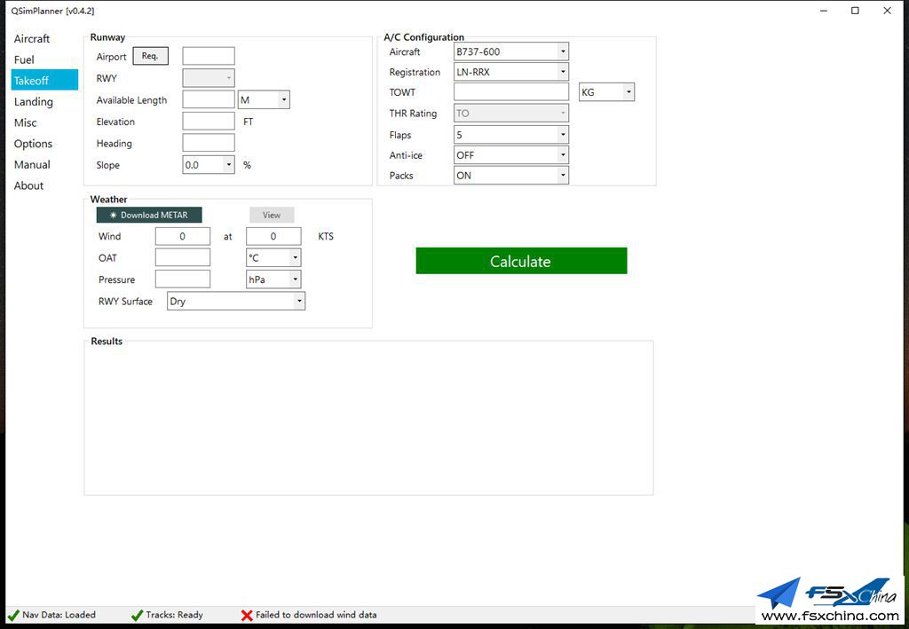Maximize the QSimPlanner window
Screen dimensions: 909x629
(855, 11)
